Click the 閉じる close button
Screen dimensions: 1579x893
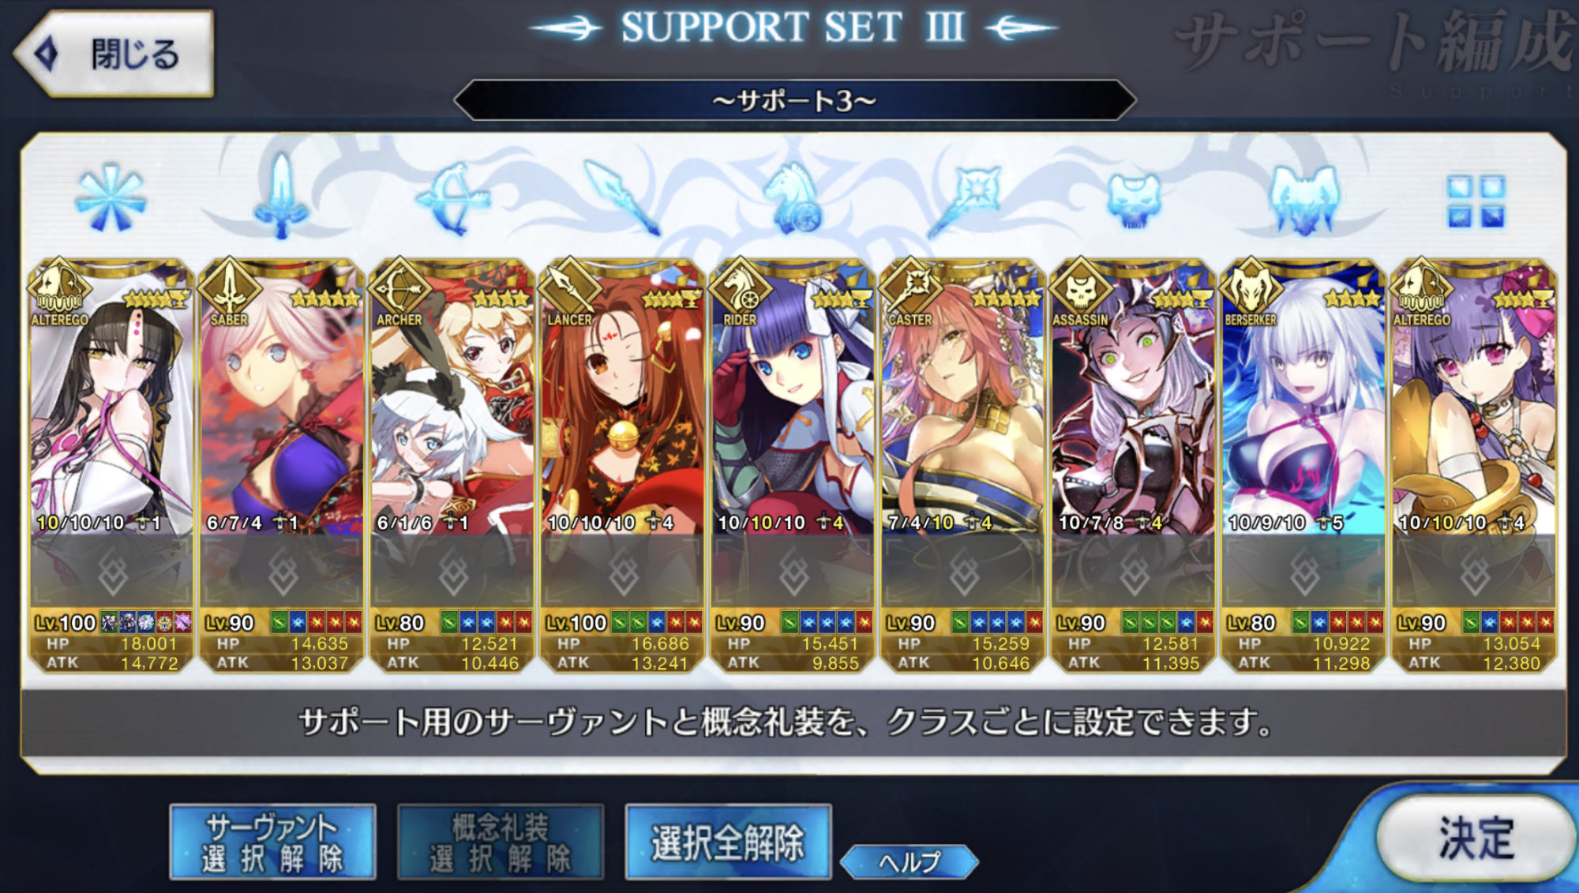point(114,54)
